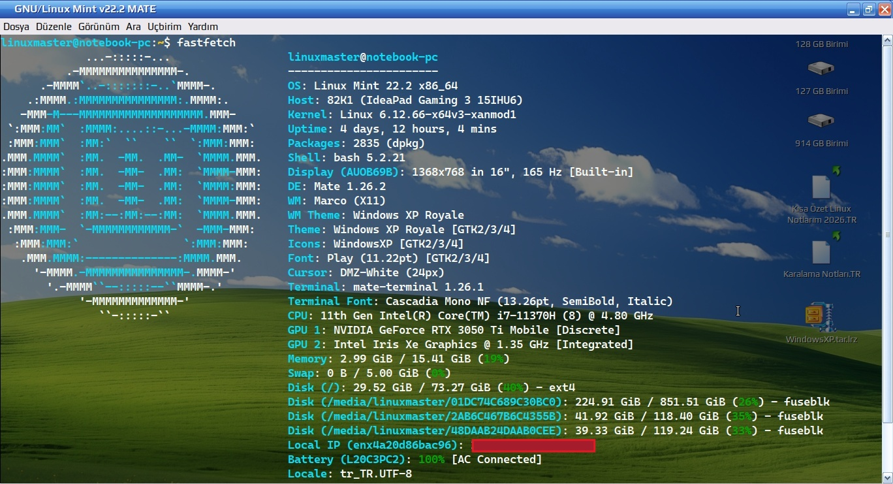This screenshot has width=893, height=484.
Task: Open the Düzenle menu
Action: tap(54, 27)
